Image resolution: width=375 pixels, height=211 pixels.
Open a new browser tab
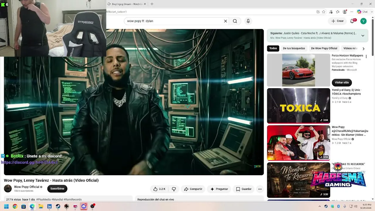click(152, 4)
